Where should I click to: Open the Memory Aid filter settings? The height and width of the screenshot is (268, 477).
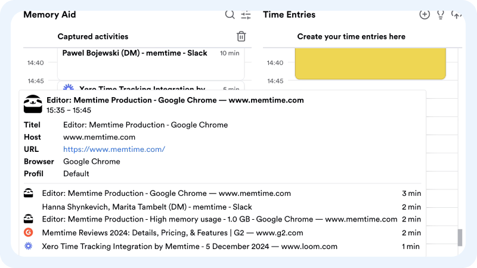pyautogui.click(x=246, y=15)
